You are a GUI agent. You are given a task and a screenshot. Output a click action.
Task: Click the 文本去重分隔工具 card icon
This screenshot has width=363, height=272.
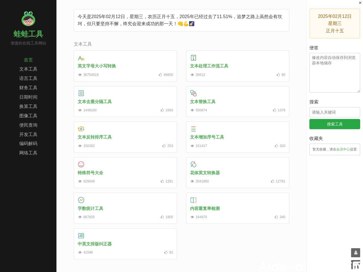(x=81, y=93)
